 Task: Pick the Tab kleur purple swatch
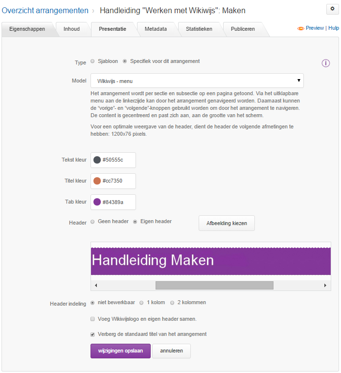click(97, 202)
